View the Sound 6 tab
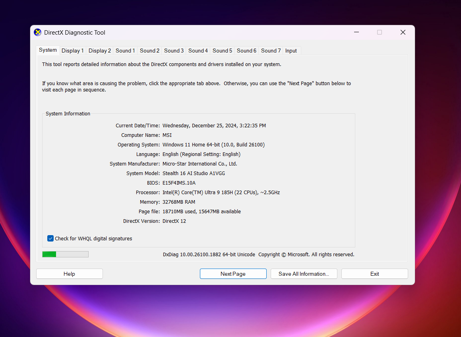 click(x=247, y=51)
